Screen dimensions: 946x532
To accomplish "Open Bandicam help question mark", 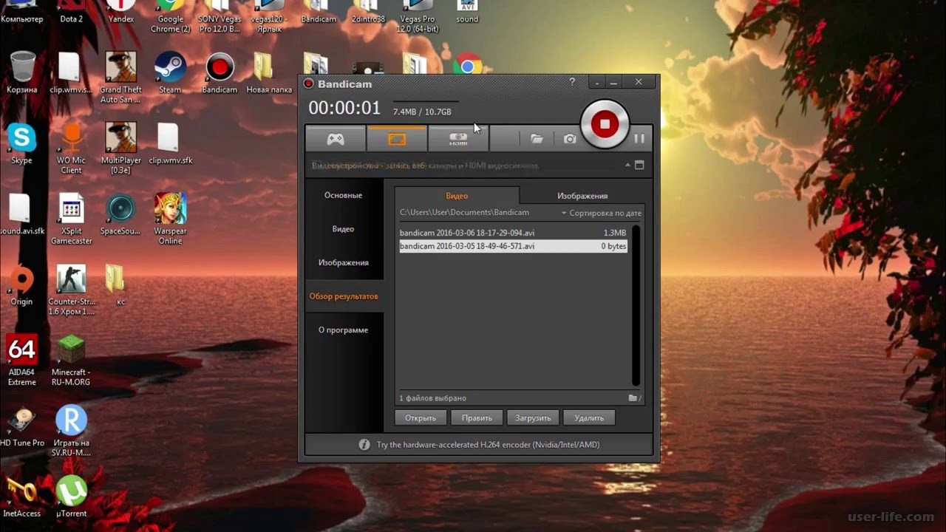I will point(572,83).
